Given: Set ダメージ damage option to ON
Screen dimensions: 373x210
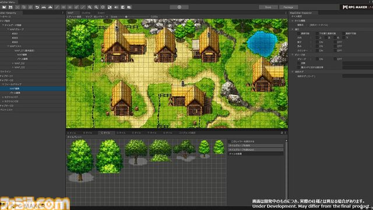Looking at the screenshot, I should click(x=317, y=59).
